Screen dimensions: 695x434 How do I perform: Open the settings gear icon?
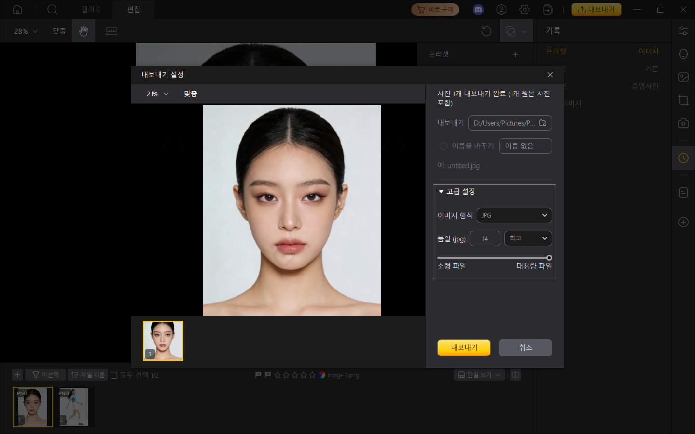tap(525, 10)
